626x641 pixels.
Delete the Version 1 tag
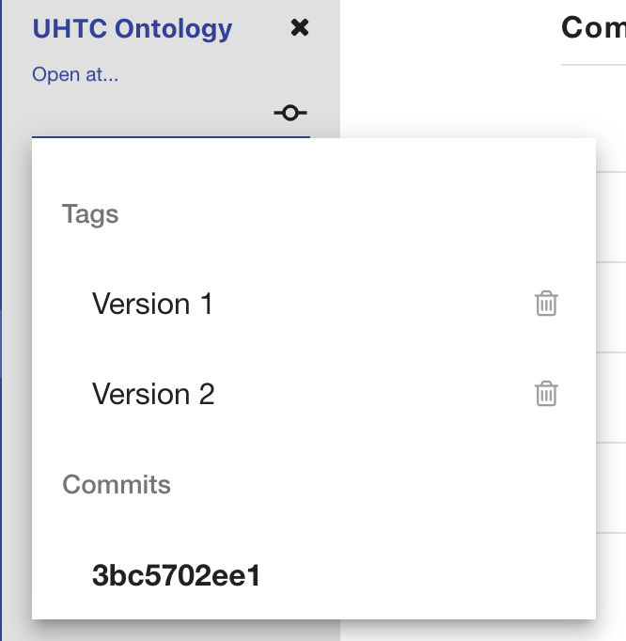coord(546,304)
